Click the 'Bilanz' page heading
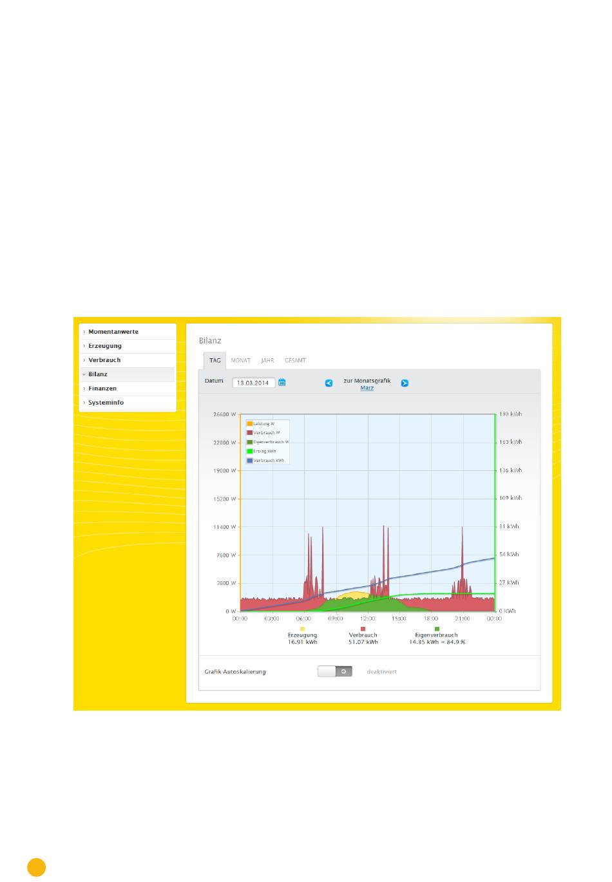Viewport: 612px width, 882px height. tap(210, 341)
